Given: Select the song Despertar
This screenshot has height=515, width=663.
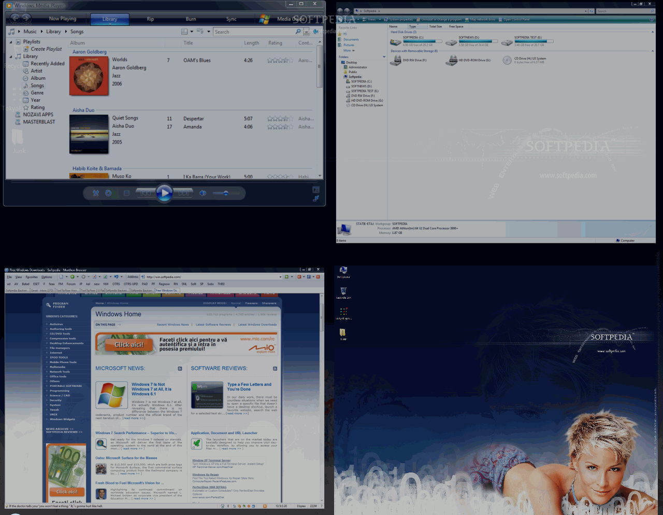Looking at the screenshot, I should click(x=194, y=119).
